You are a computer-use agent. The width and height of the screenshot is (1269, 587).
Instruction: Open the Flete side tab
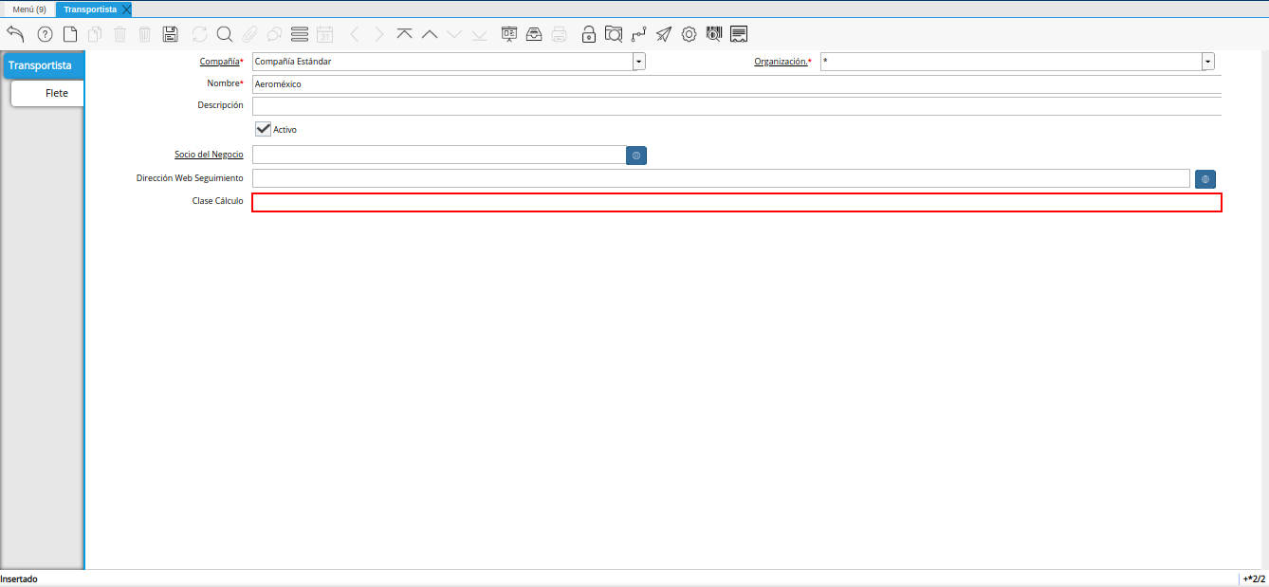pos(47,93)
